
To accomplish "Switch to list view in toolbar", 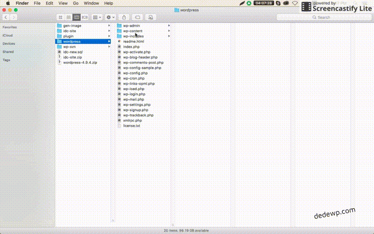I will click(x=69, y=17).
